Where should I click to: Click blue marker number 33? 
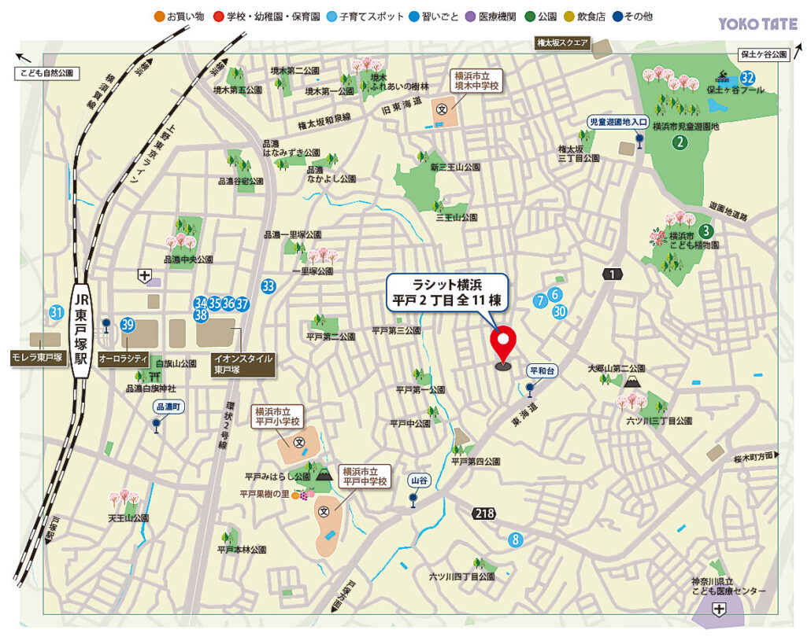pos(269,286)
